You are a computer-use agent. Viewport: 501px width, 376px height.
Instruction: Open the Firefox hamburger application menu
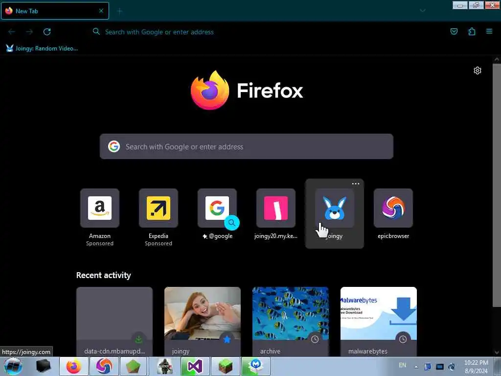[489, 31]
